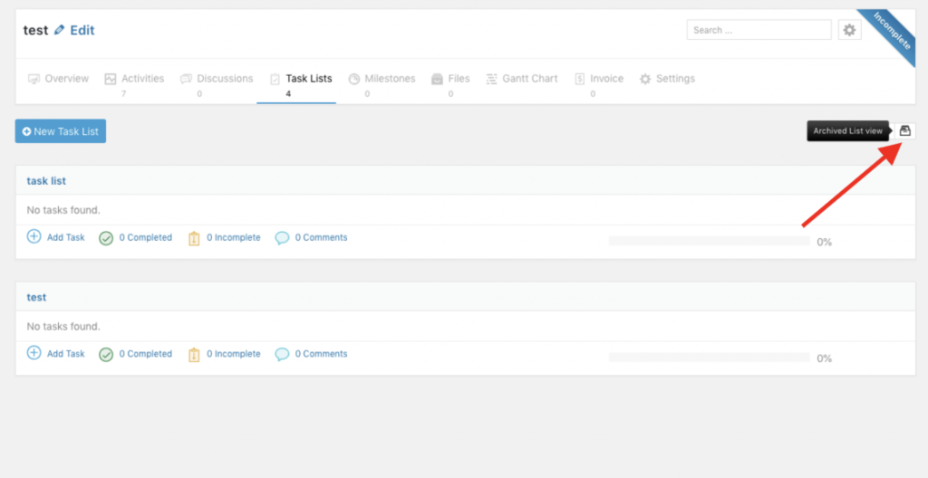Click the Task Lists clipboard icon
928x478 pixels.
(x=275, y=79)
